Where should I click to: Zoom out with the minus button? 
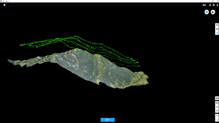point(217,120)
